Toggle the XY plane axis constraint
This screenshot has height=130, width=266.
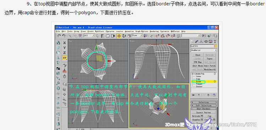[x=65, y=58]
